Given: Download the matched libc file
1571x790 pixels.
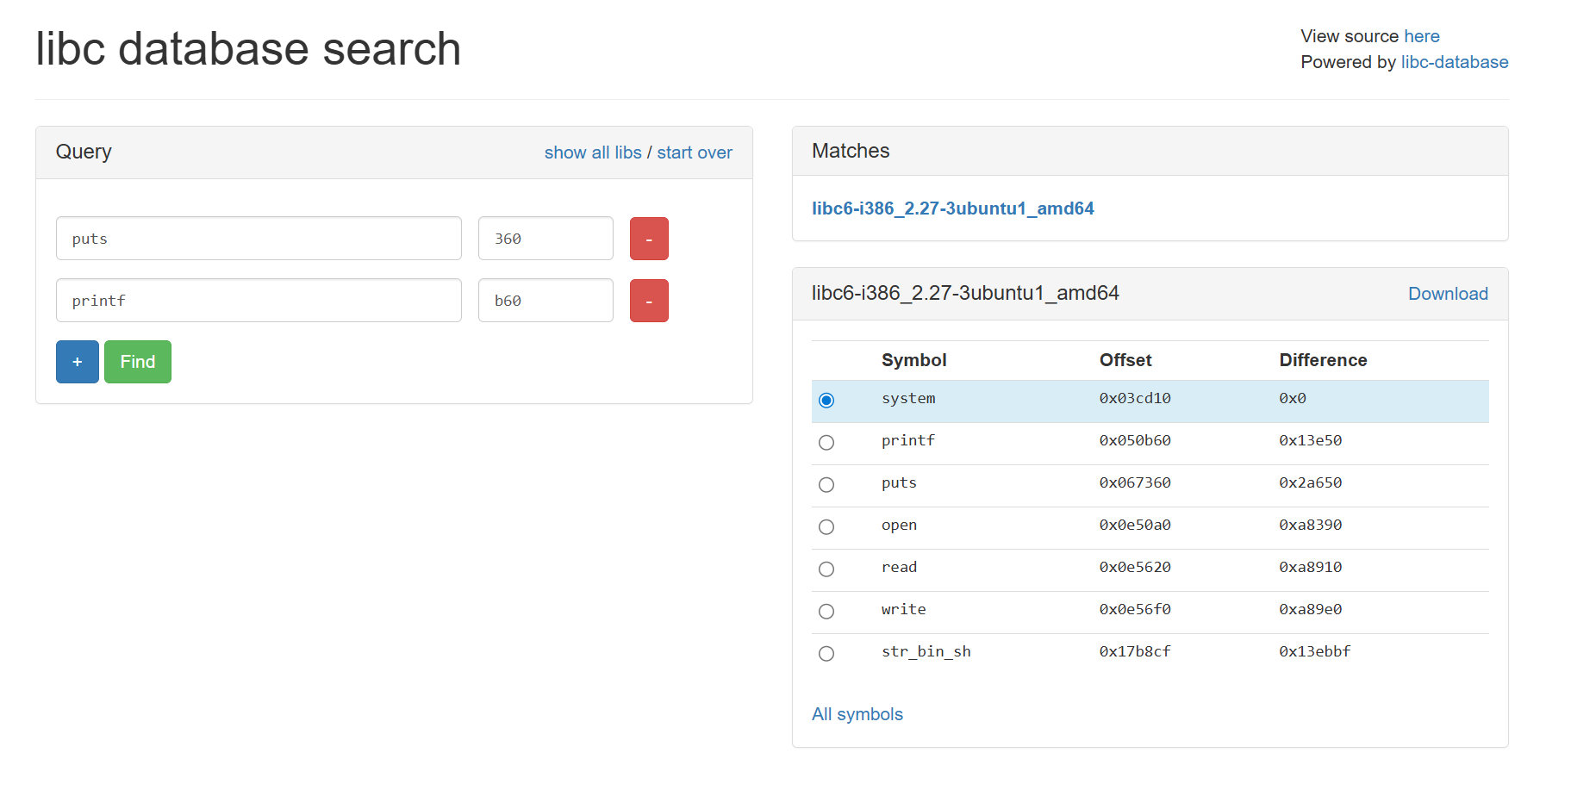Looking at the screenshot, I should pos(1448,294).
